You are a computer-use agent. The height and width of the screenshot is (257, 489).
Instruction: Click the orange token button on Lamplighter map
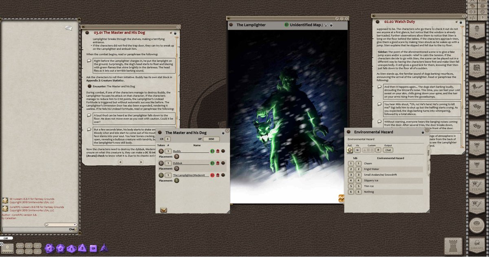click(341, 198)
